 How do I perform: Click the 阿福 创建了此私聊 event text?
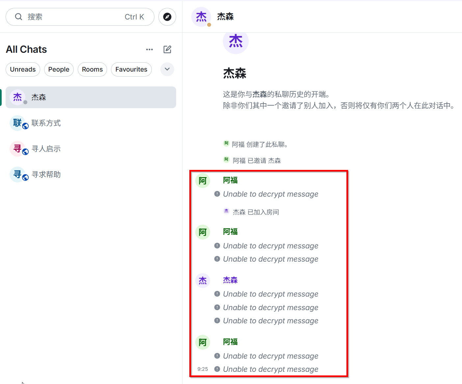tap(260, 144)
